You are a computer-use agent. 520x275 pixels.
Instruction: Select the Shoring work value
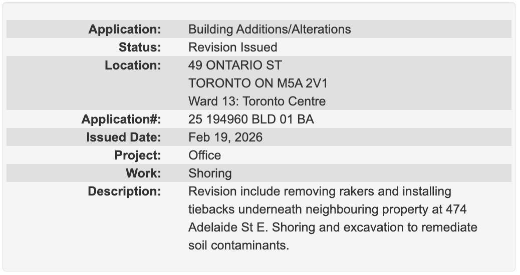(x=210, y=173)
